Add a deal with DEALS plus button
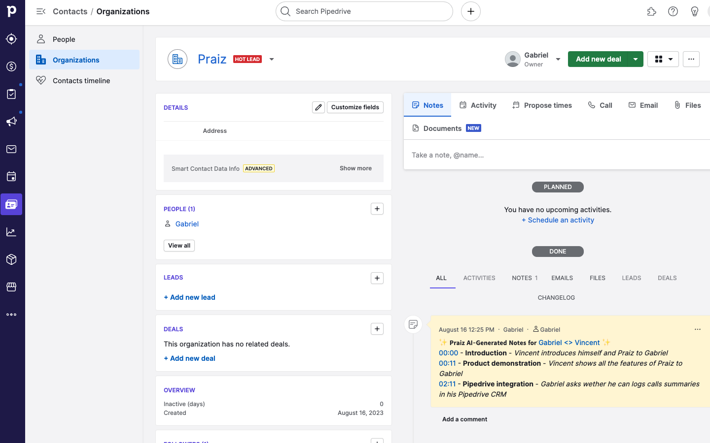 pos(377,329)
